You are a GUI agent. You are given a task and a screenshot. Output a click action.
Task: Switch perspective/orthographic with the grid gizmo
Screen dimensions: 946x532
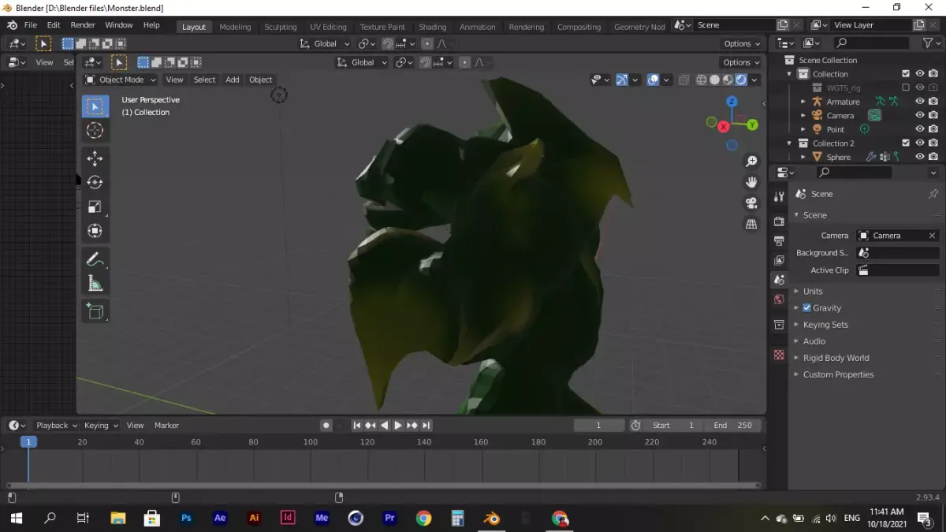point(751,224)
